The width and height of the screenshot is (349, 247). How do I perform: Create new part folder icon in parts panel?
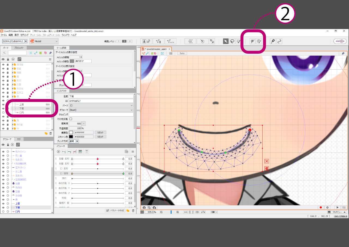coord(46,133)
